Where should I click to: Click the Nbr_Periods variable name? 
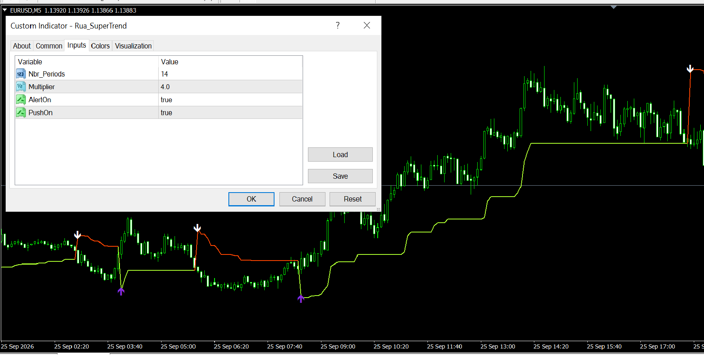(46, 74)
